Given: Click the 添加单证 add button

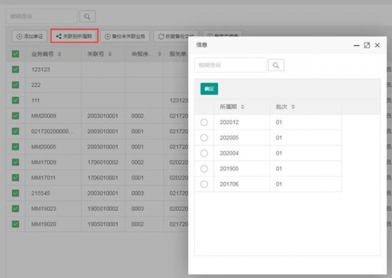Looking at the screenshot, I should tap(31, 37).
